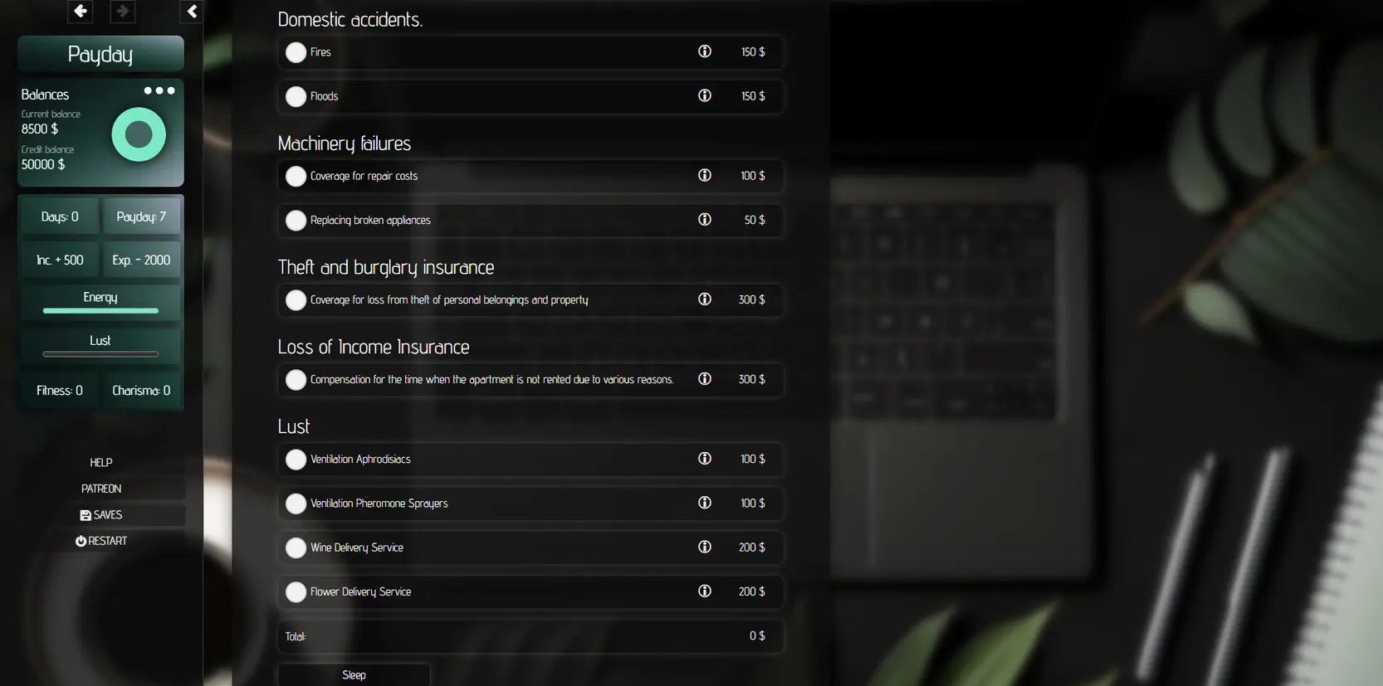The image size is (1383, 686).
Task: View info for Replacing broken appliances
Action: pos(705,220)
